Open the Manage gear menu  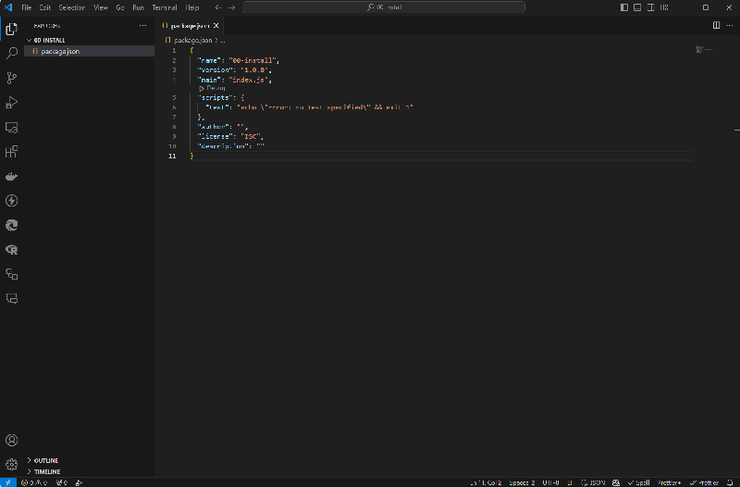pyautogui.click(x=11, y=464)
